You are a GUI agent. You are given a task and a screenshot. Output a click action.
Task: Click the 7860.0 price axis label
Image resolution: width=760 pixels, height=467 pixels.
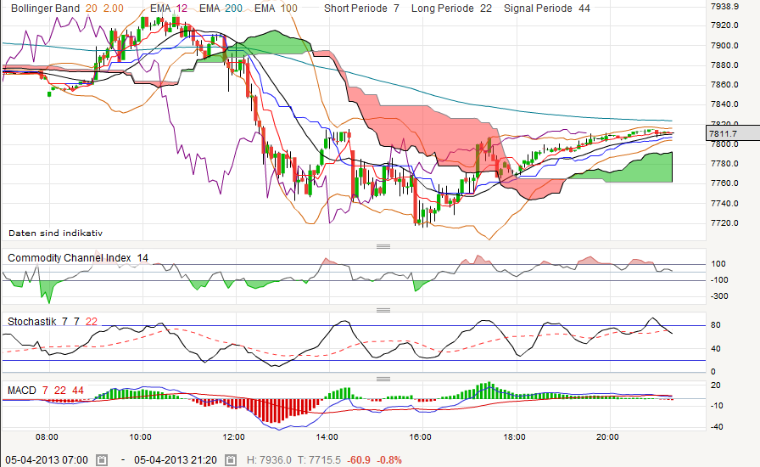click(x=724, y=84)
